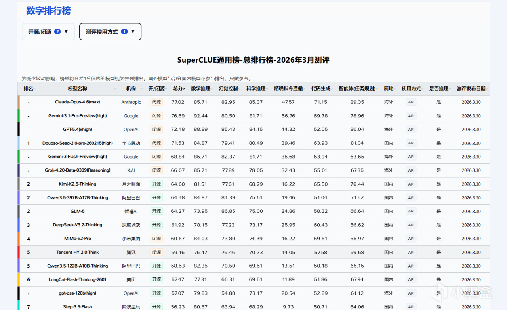507x310 pixels.
Task: Click the instruction following score 56.76
Action: tap(288, 116)
